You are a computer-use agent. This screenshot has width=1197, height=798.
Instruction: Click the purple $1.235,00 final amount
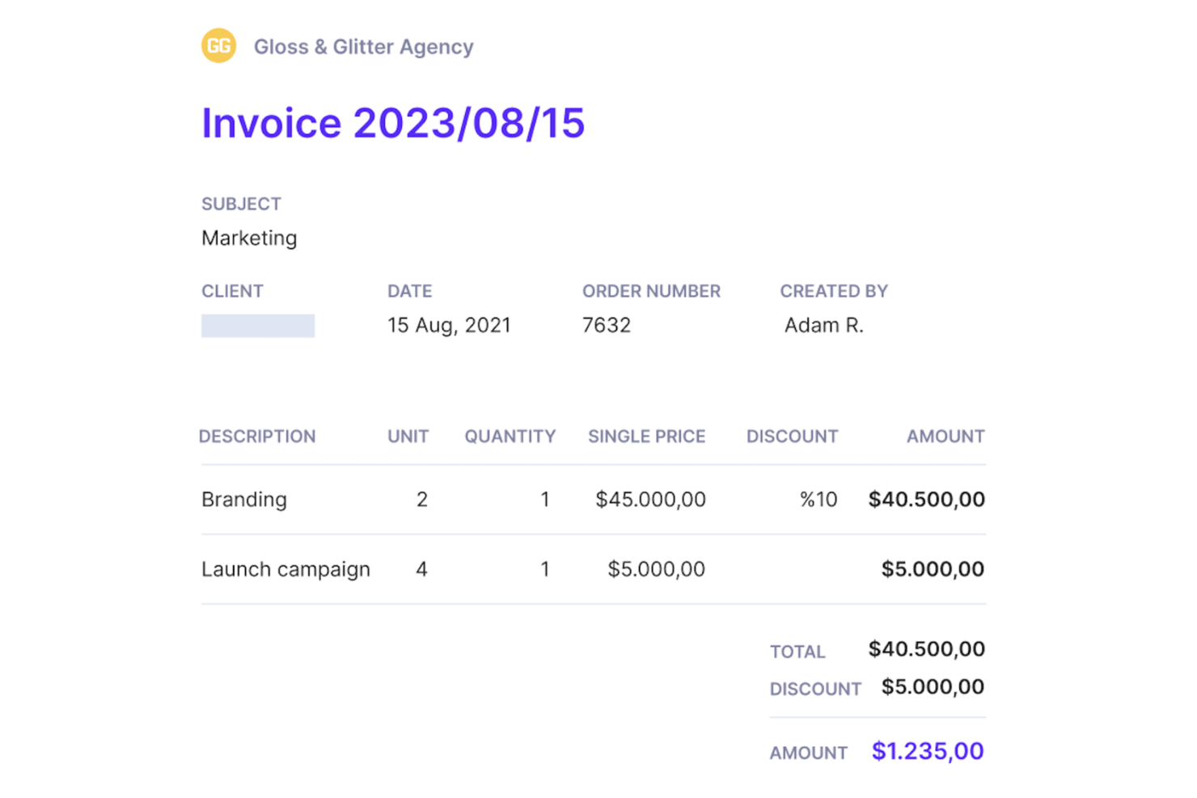[x=927, y=751]
